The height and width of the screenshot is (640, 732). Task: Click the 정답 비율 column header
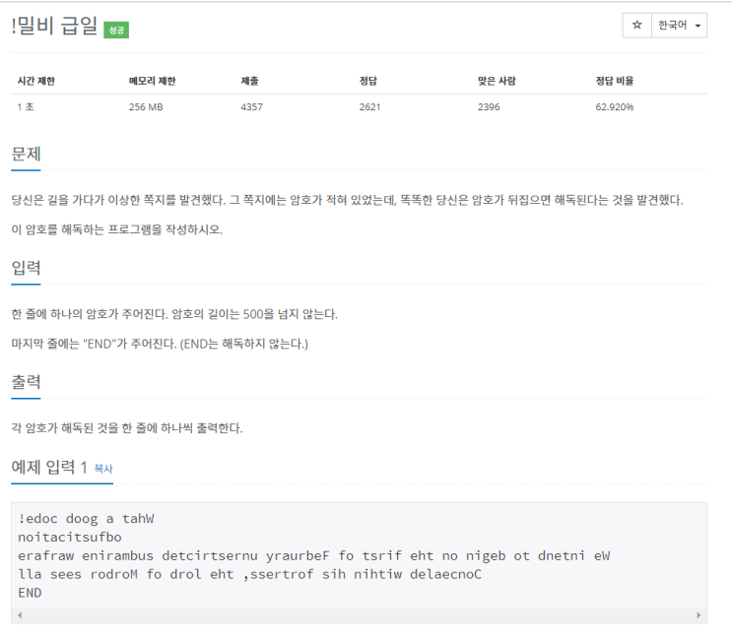point(615,81)
